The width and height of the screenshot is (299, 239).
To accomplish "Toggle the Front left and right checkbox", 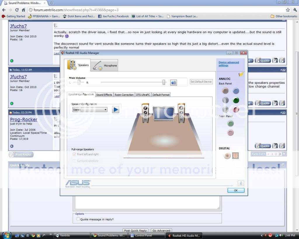I will [x=74, y=154].
